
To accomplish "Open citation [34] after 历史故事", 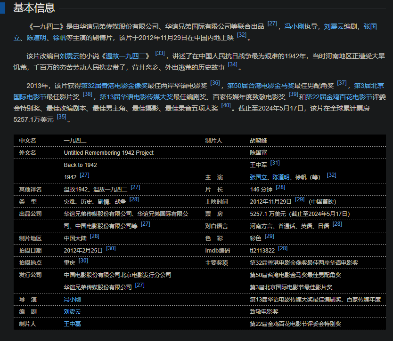I will (x=232, y=64).
